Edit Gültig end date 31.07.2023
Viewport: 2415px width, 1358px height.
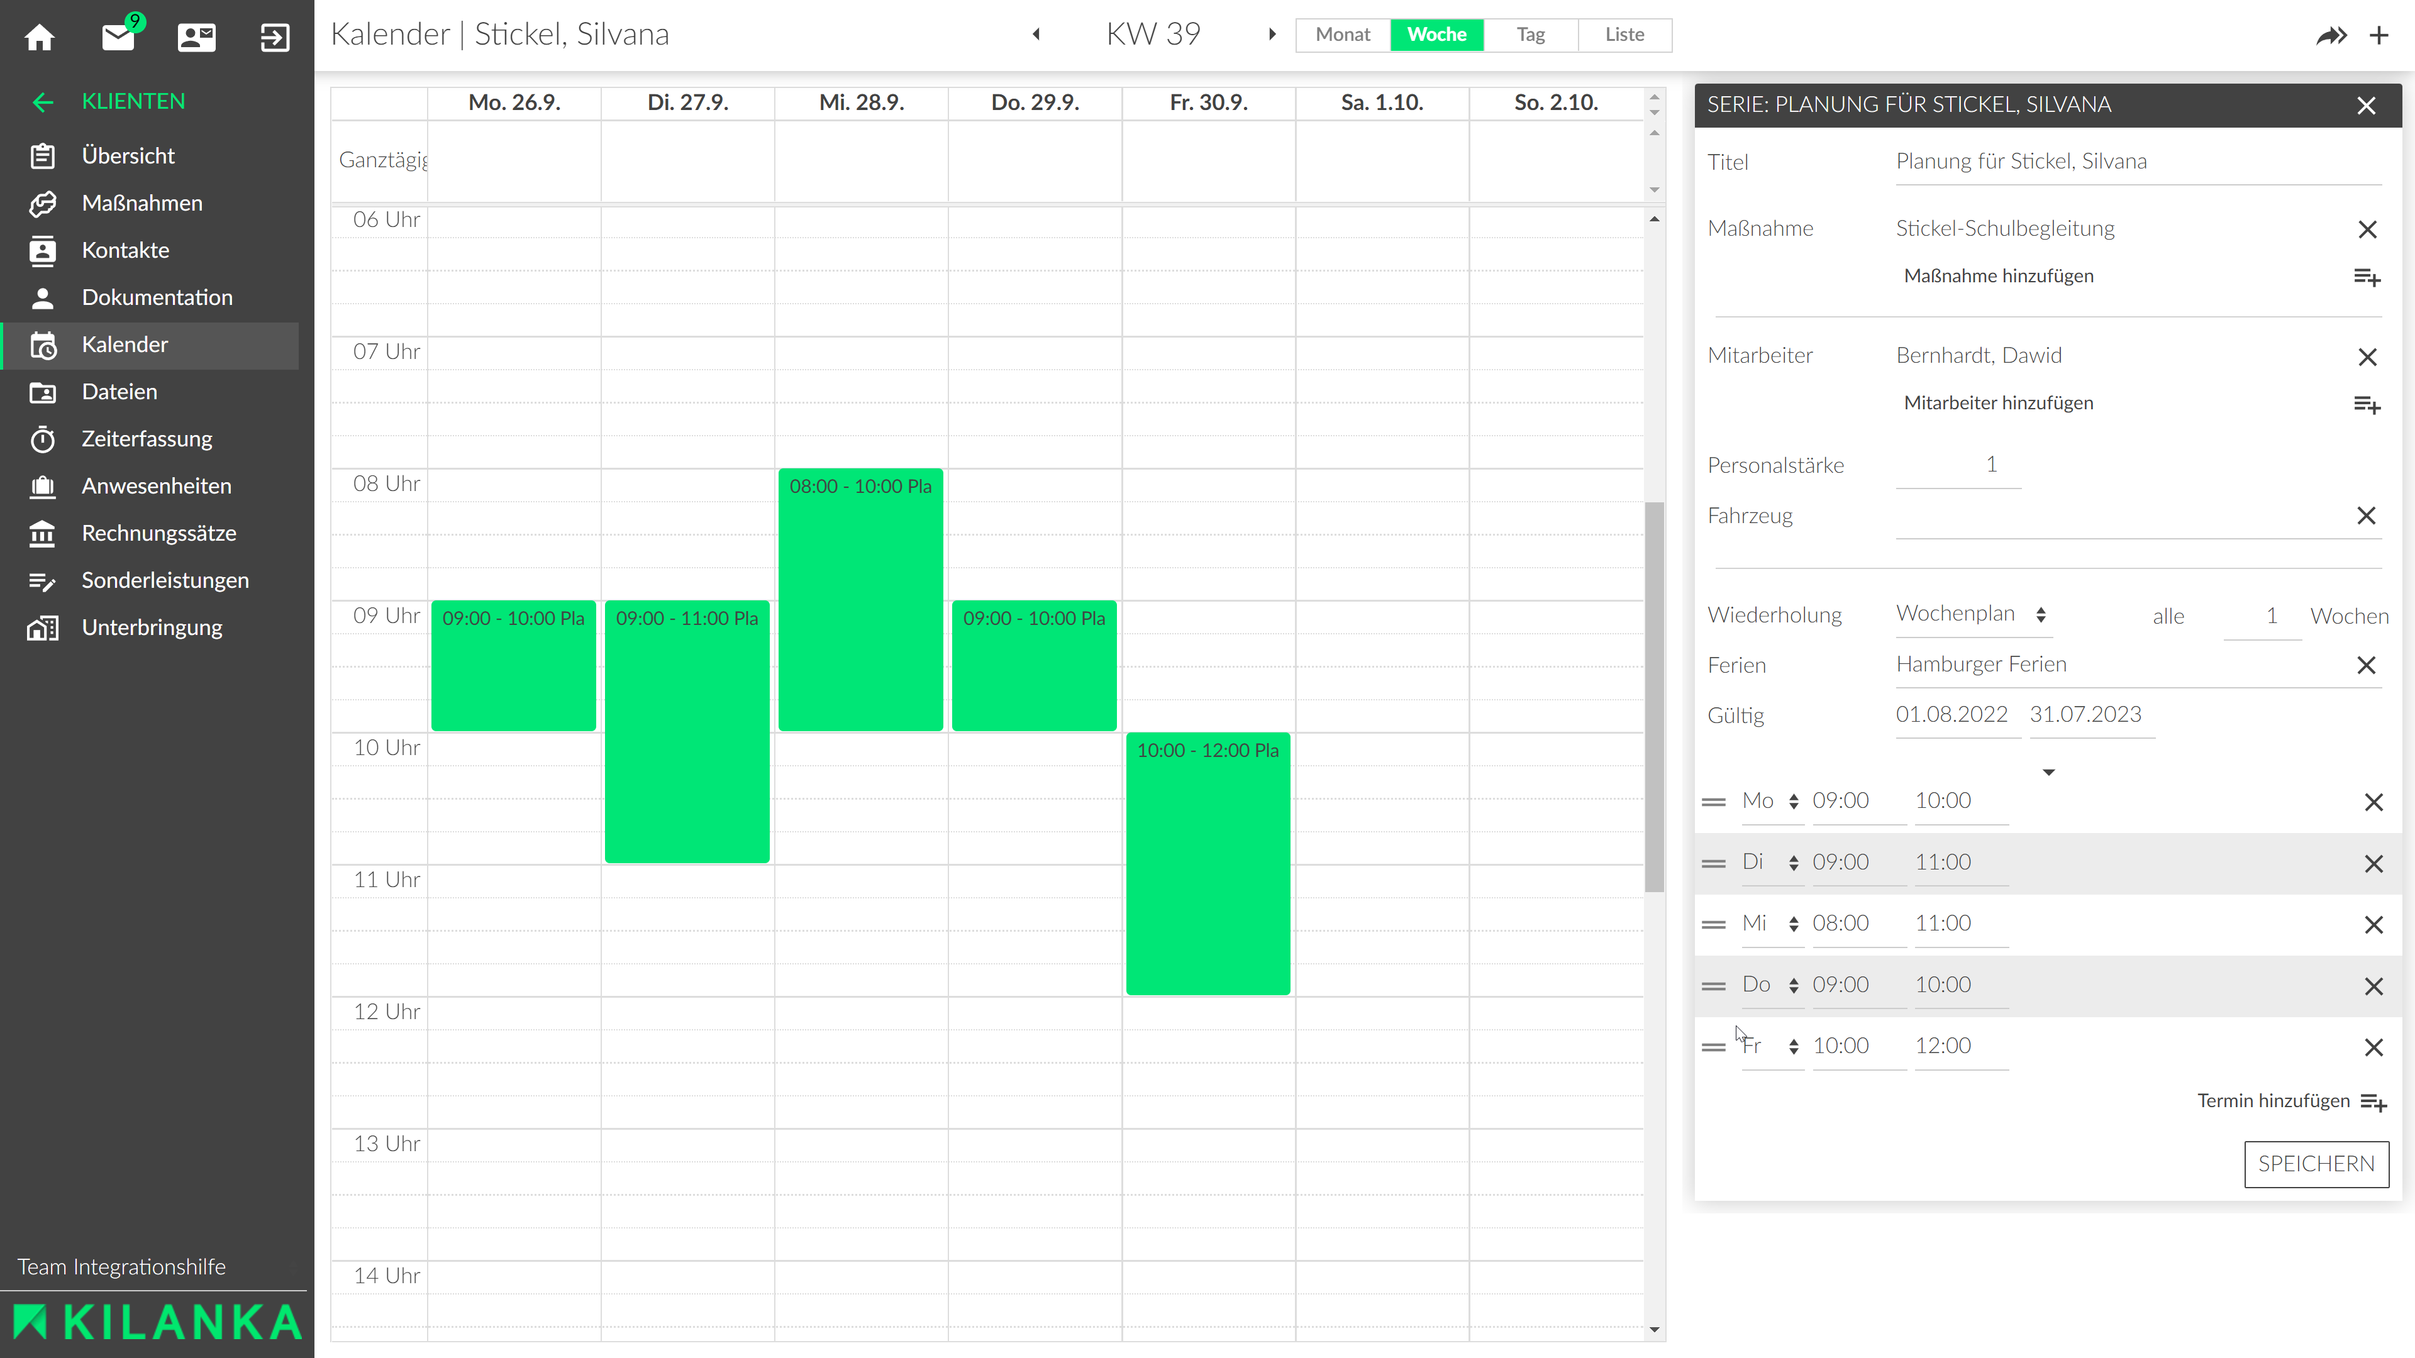click(2092, 715)
